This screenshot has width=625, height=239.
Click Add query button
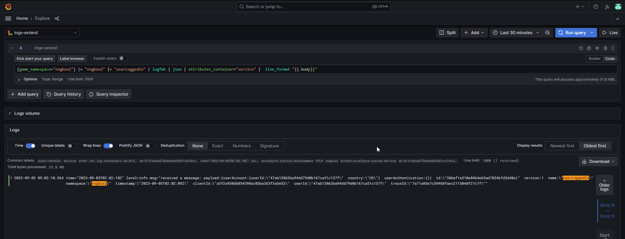24,94
